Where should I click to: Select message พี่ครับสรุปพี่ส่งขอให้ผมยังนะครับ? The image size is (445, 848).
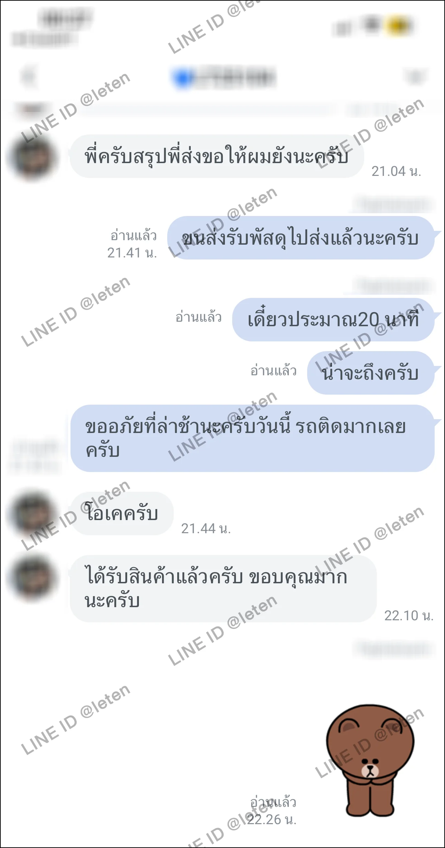coord(217,156)
